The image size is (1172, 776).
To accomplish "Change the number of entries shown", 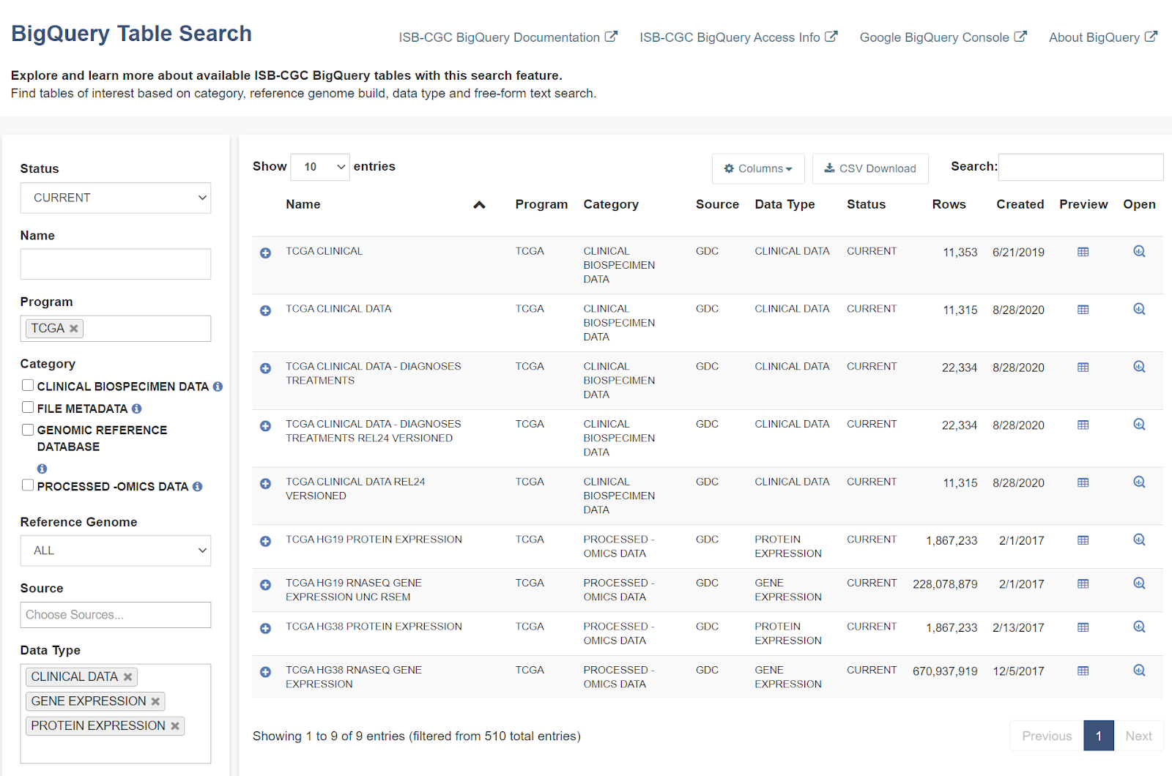I will (320, 167).
